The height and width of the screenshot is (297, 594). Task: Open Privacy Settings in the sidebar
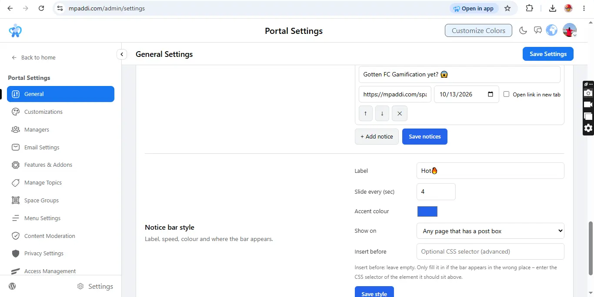60,253
